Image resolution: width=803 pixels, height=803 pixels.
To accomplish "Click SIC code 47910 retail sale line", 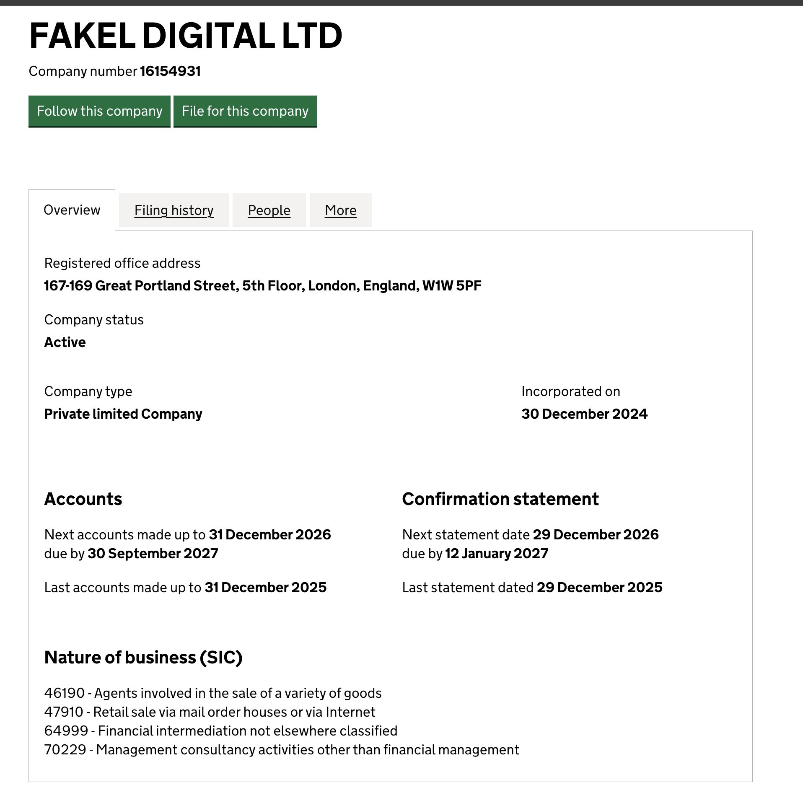I will pos(210,712).
